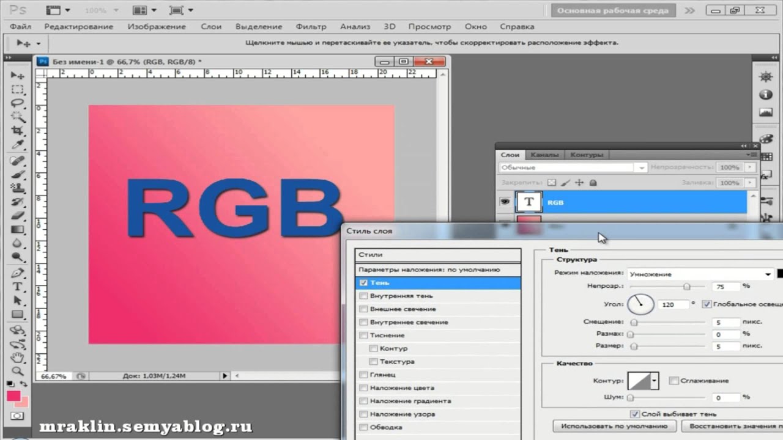Open the Info panel icon

765,95
